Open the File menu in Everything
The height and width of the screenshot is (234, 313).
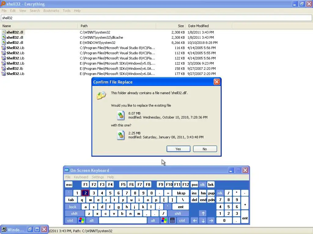[x=4, y=11]
